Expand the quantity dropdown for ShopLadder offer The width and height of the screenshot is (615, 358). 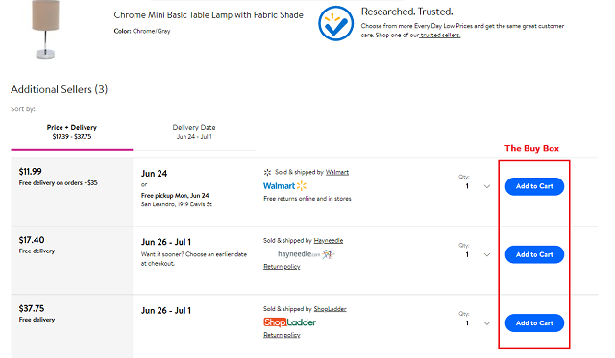click(x=487, y=323)
